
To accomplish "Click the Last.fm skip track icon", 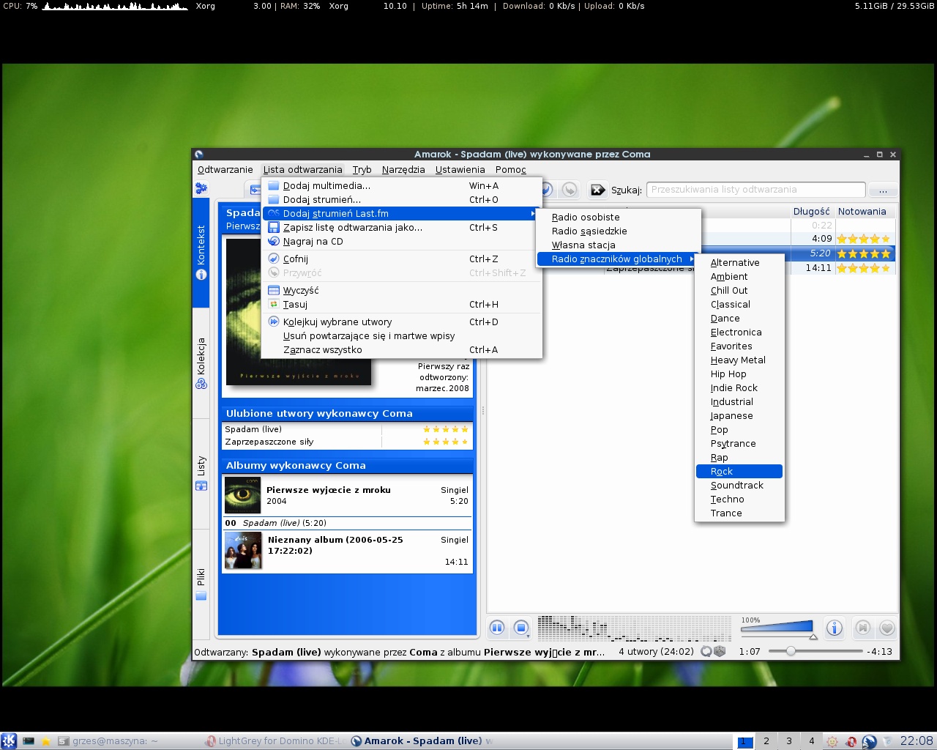I will coord(863,628).
